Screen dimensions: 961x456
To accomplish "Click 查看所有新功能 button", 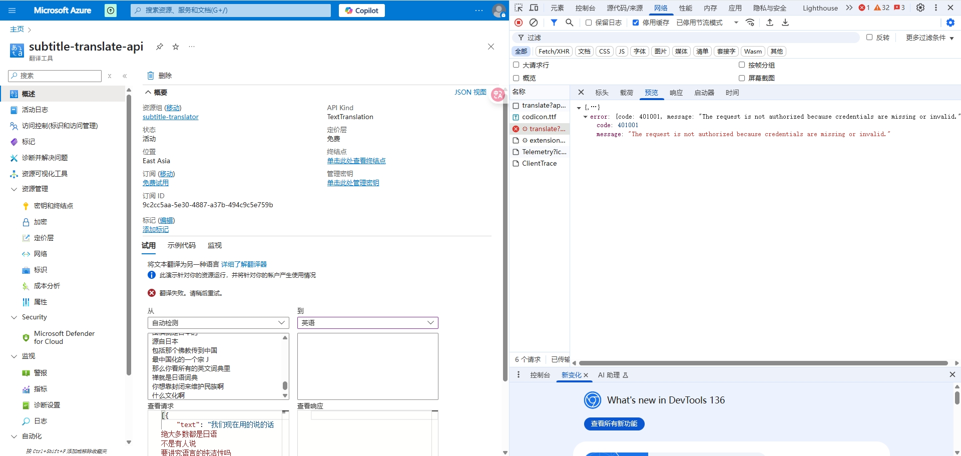I will click(x=614, y=423).
